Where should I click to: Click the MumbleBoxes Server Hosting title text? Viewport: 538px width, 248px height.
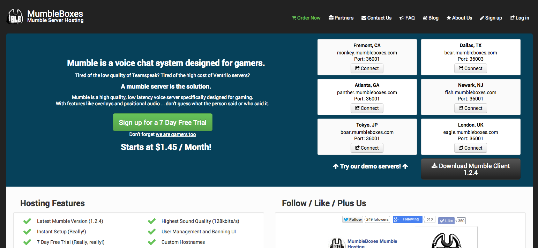pyautogui.click(x=55, y=17)
